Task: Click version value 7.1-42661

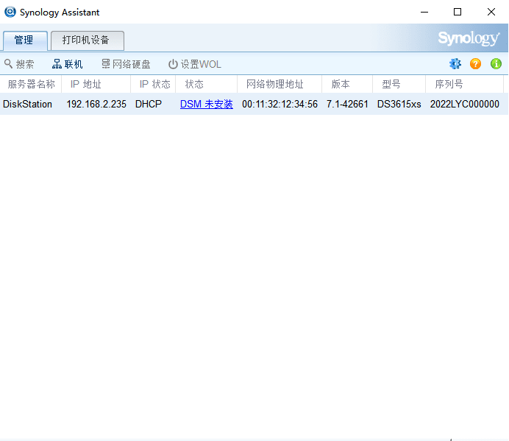Action: coord(347,104)
